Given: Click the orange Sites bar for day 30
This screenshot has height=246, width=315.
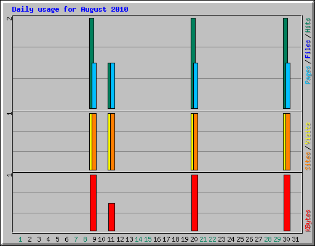Looking at the screenshot, I should click(x=288, y=141).
